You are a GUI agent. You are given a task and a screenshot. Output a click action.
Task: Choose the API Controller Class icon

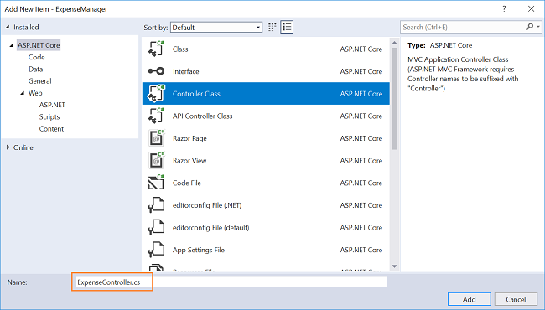[x=156, y=116]
